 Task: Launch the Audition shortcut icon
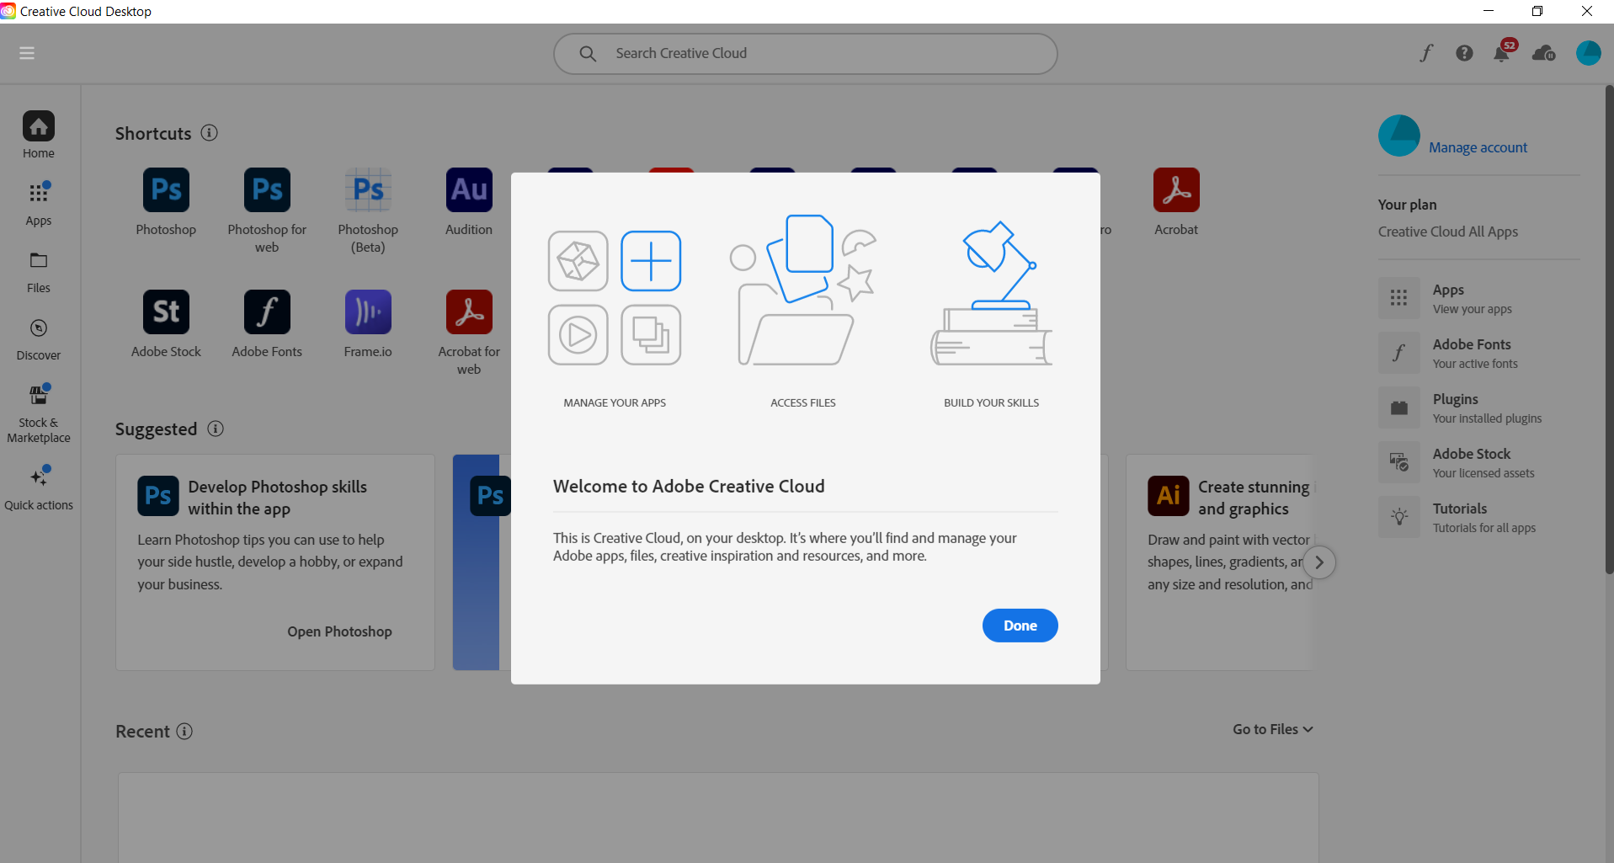pyautogui.click(x=469, y=190)
